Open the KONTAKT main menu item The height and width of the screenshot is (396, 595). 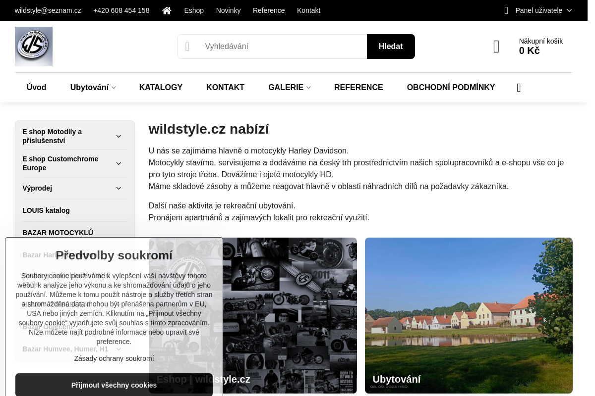225,88
